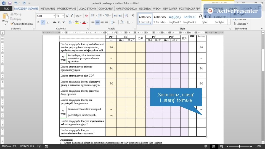Click the numbering list icon
The height and width of the screenshot is (149, 265).
tap(100, 16)
